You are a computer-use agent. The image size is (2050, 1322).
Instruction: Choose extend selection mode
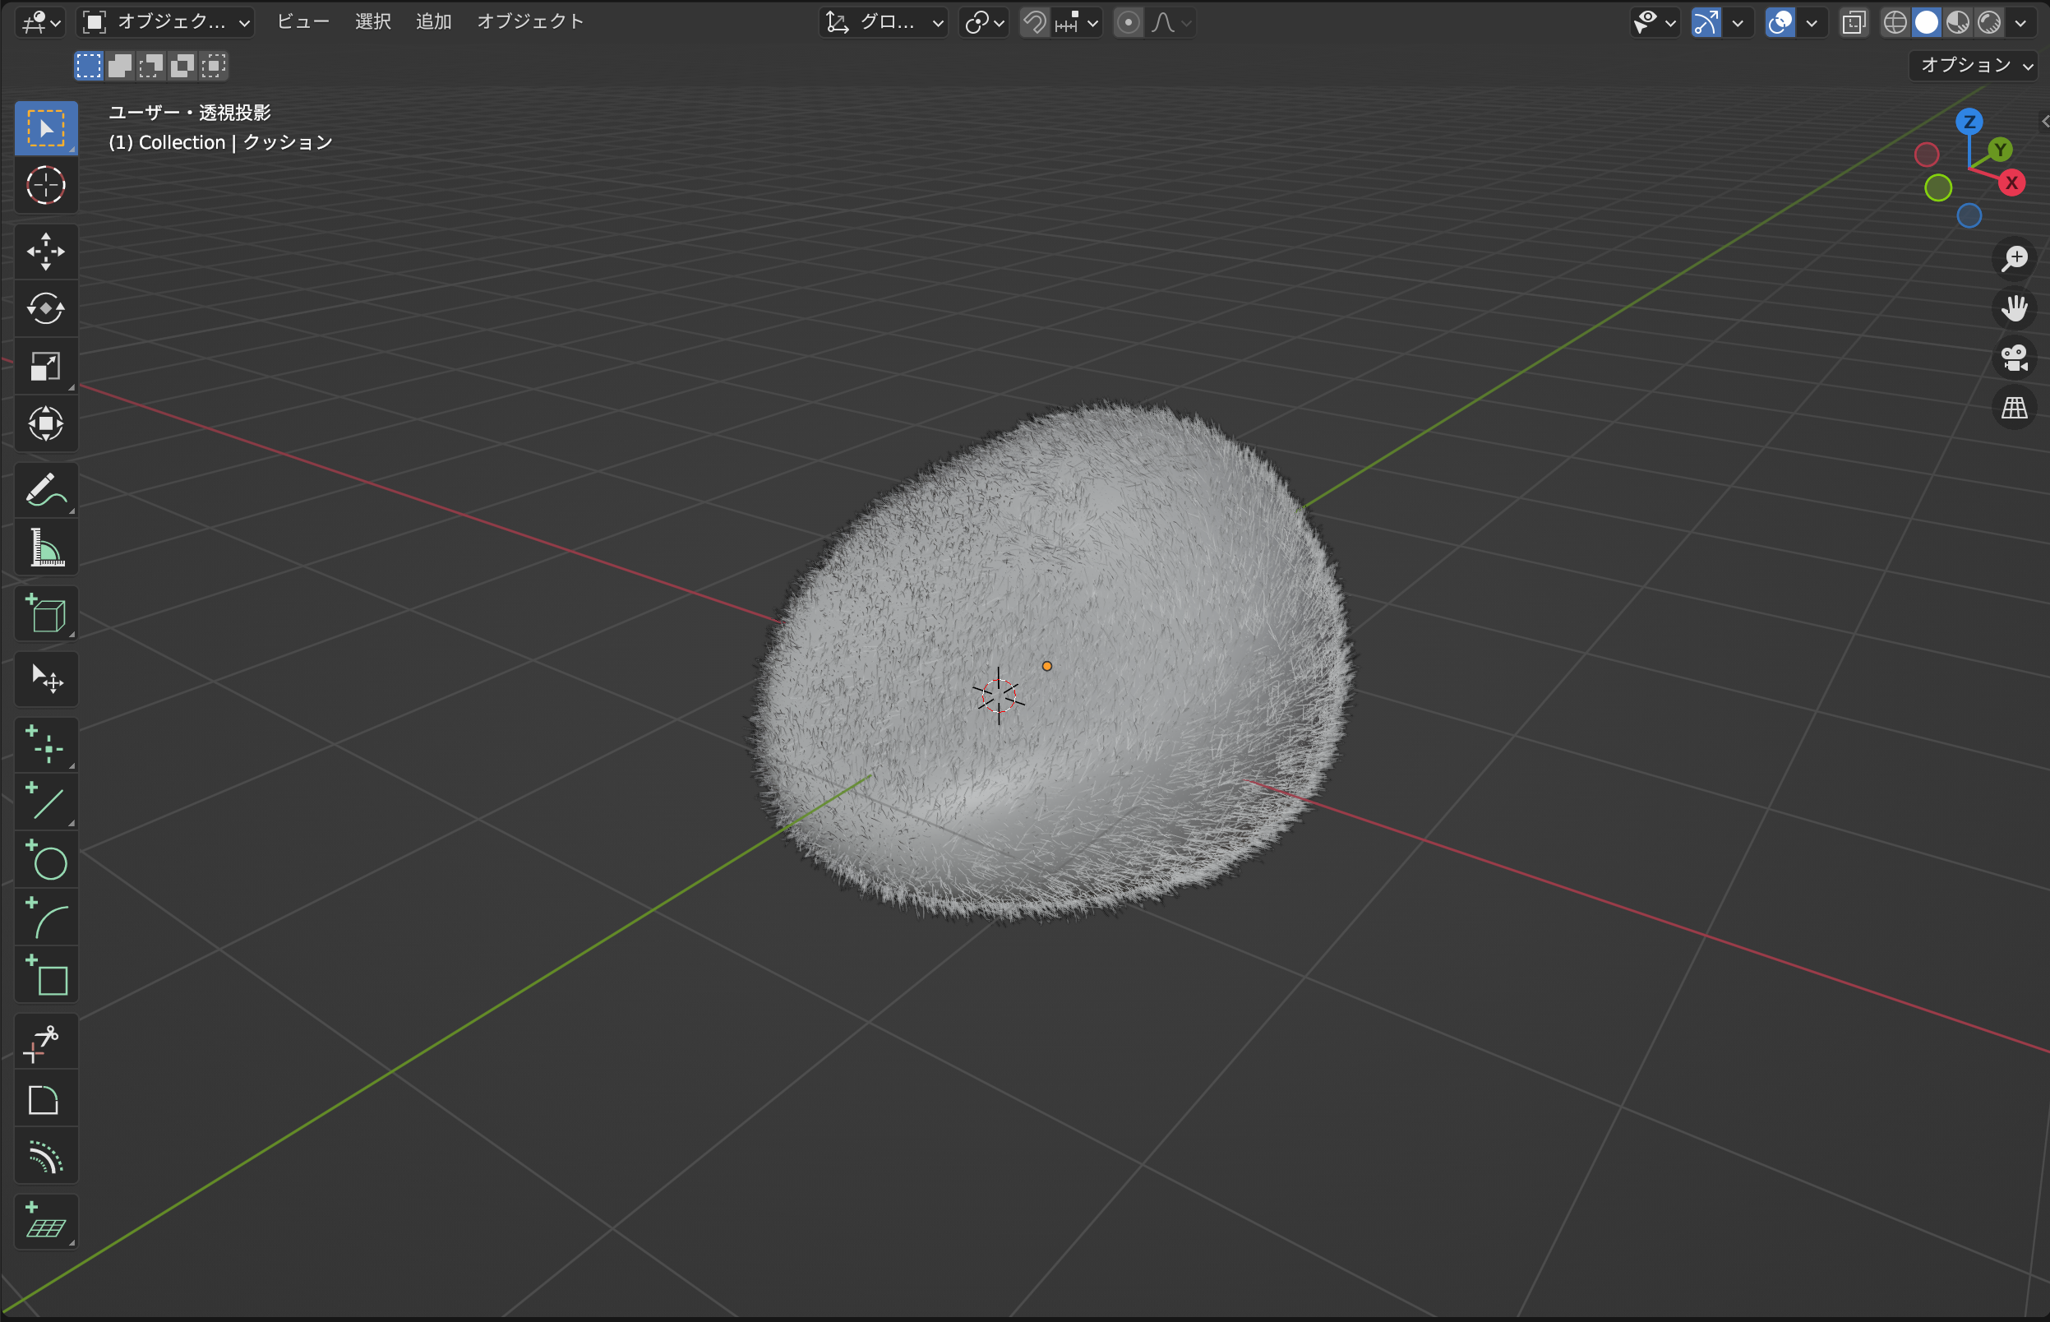coord(120,65)
